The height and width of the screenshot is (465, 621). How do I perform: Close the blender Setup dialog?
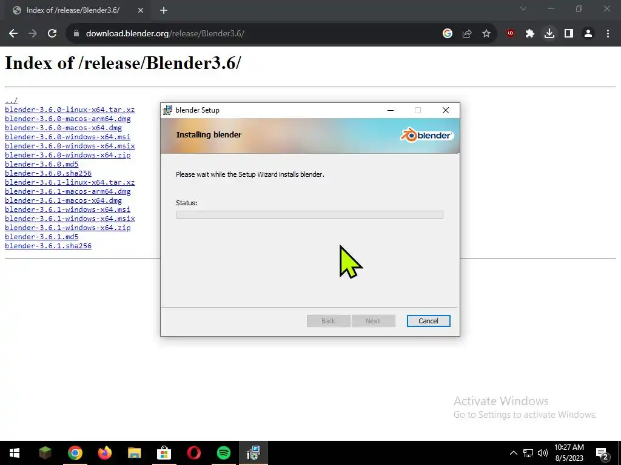pos(446,110)
